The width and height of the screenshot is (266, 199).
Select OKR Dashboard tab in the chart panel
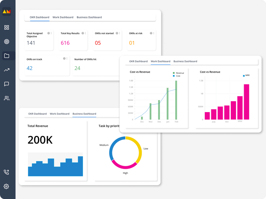pyautogui.click(x=138, y=61)
